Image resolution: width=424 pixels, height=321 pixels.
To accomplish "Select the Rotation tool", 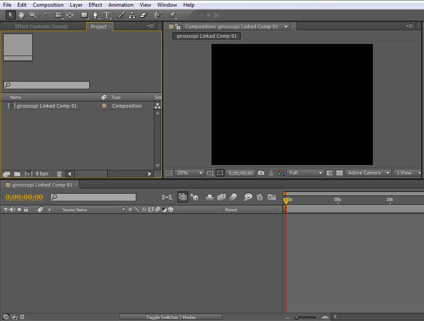I will tap(48, 15).
